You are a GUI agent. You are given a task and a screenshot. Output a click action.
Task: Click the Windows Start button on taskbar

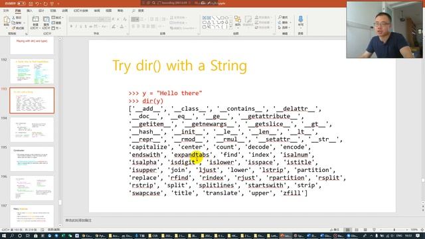[4, 236]
